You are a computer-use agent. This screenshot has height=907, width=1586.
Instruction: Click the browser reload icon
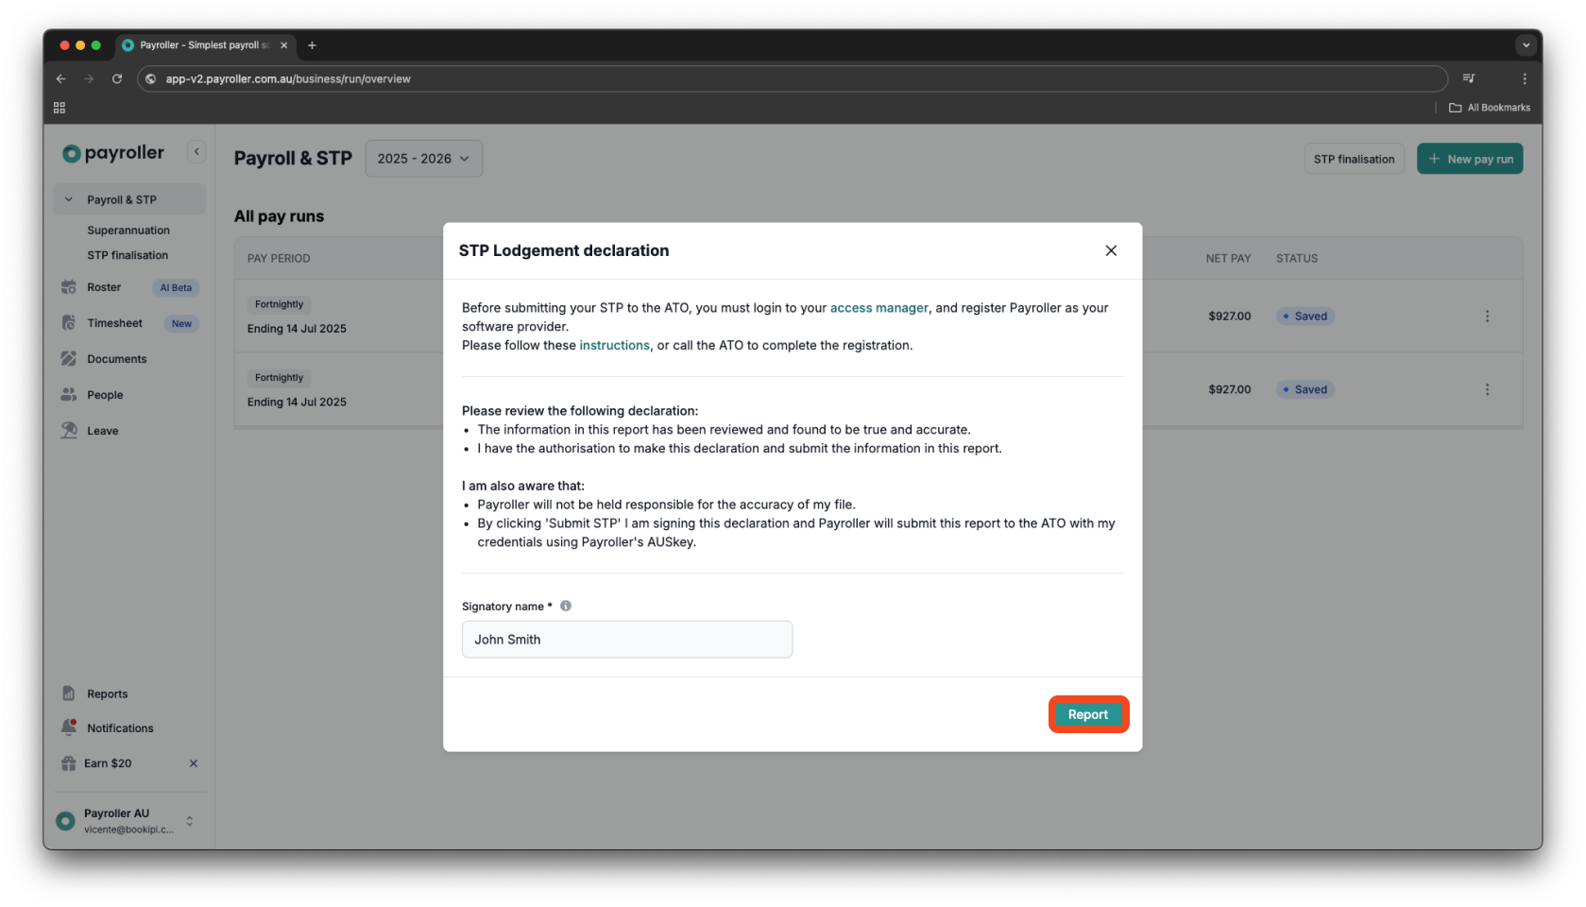[116, 78]
